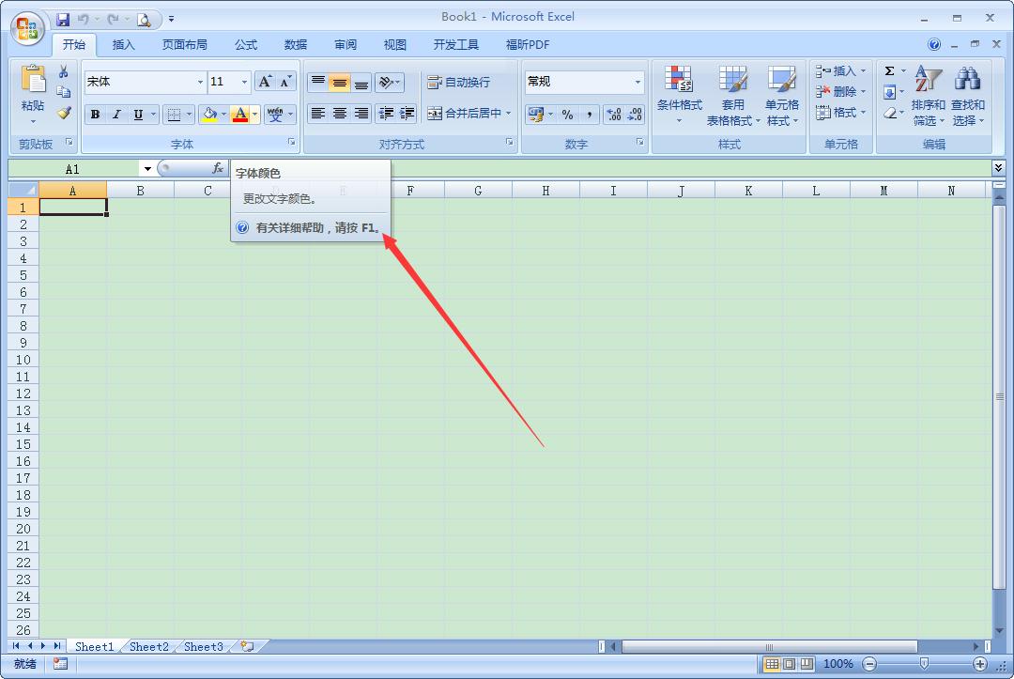Open the font name dropdown
Viewport: 1014px width, 679px height.
click(x=199, y=82)
